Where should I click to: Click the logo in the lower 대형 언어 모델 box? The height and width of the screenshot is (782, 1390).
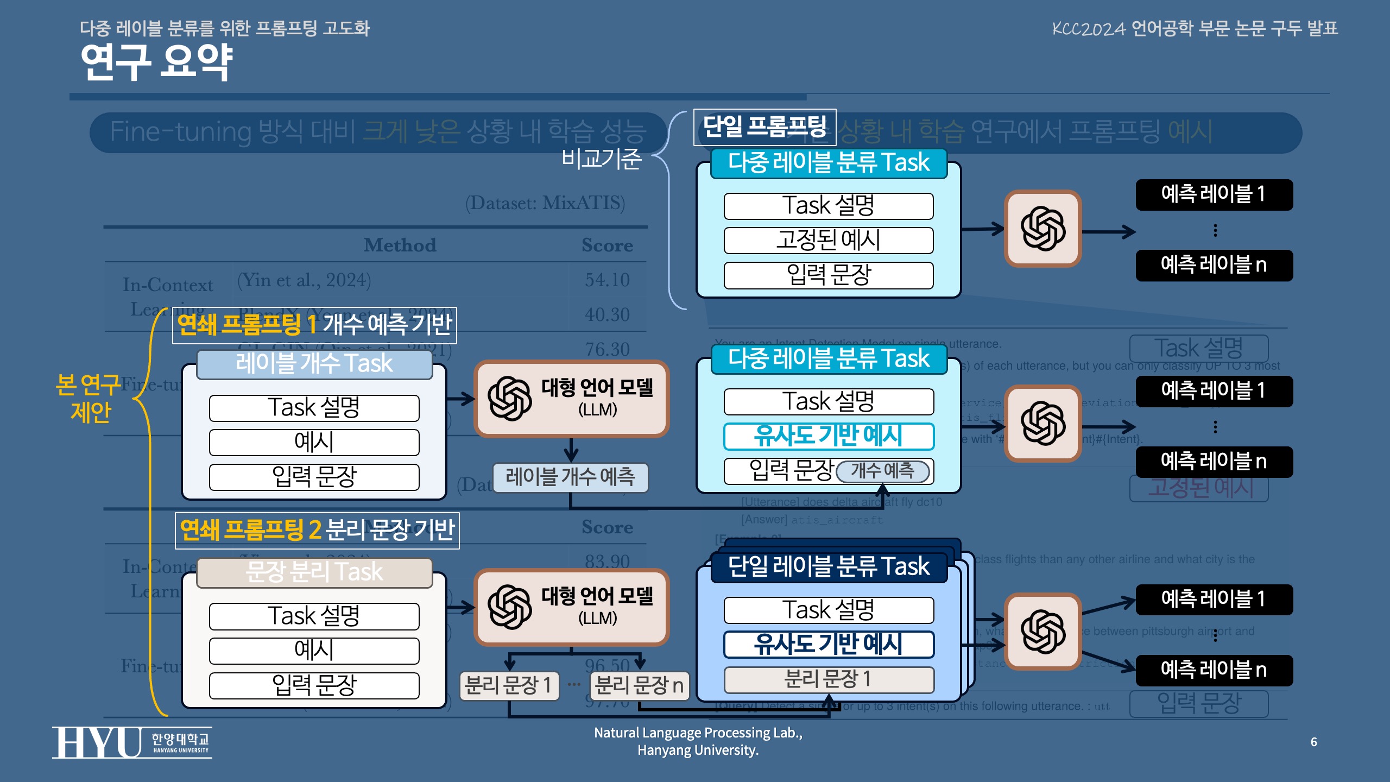click(509, 607)
